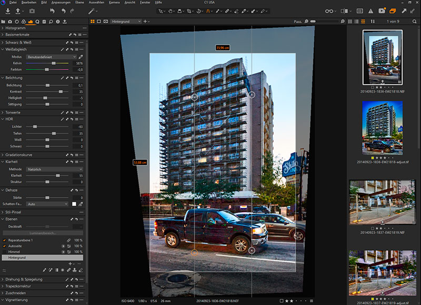
Task: Click the Kontrast slider handle
Action: click(x=61, y=92)
